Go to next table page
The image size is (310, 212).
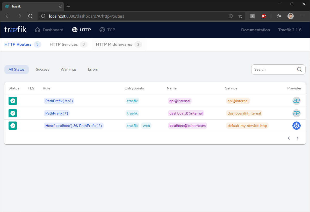pos(298,138)
